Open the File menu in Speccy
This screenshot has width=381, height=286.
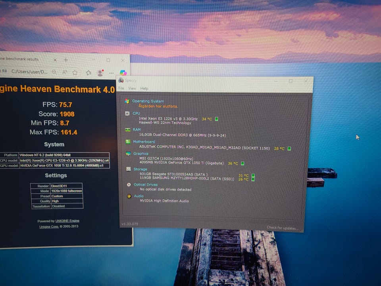point(121,88)
